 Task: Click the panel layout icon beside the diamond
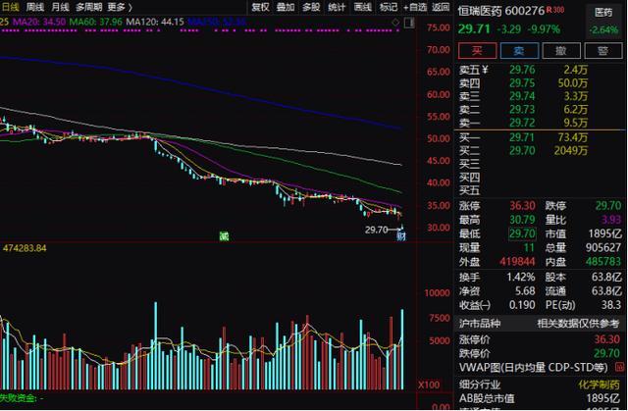coord(409,23)
